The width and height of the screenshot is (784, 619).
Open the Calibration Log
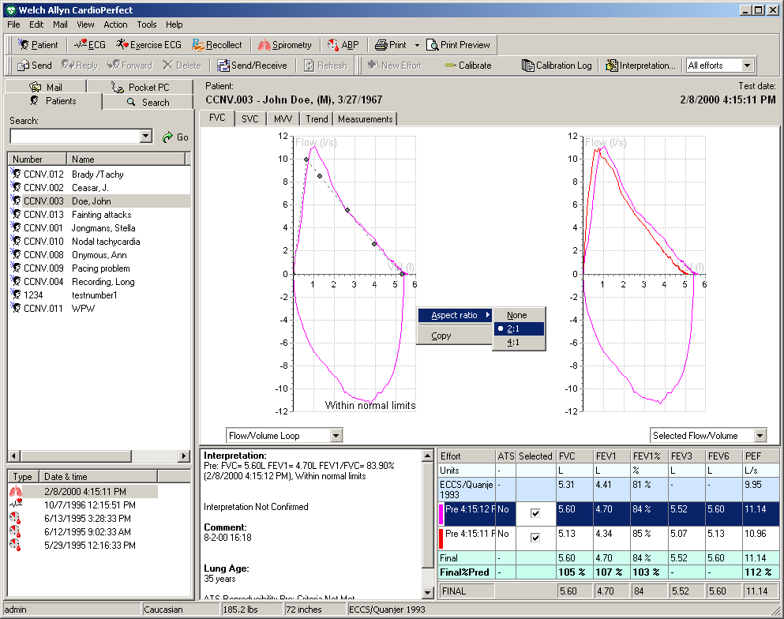coord(557,66)
